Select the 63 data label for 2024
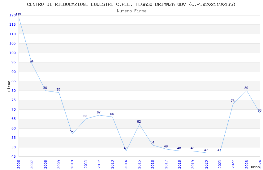263x170 pixels. click(x=260, y=111)
